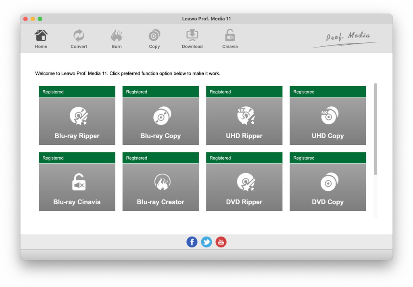Minimize the window with the yellow button
413x287 pixels.
(33, 19)
